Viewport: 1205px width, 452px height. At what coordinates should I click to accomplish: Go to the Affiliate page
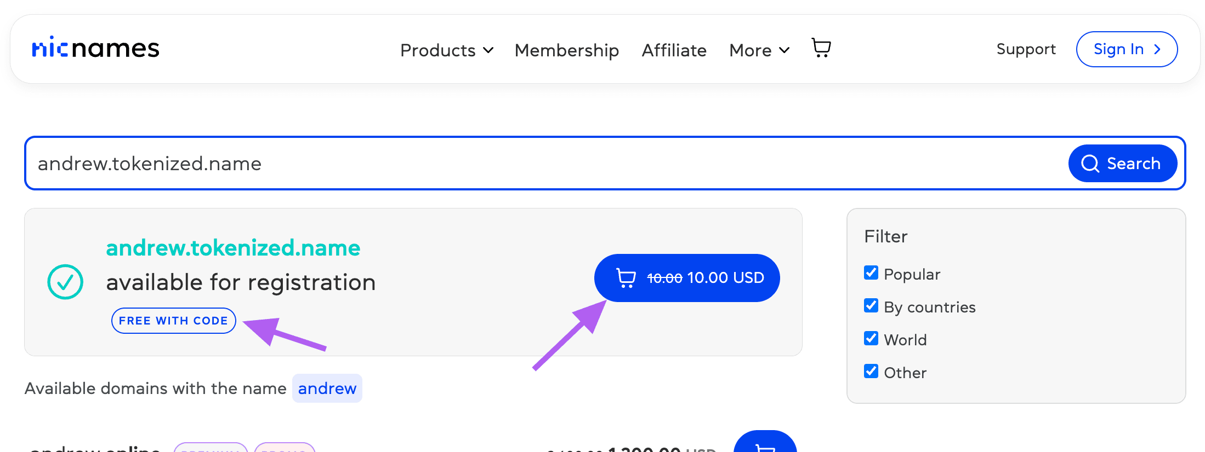pyautogui.click(x=674, y=50)
